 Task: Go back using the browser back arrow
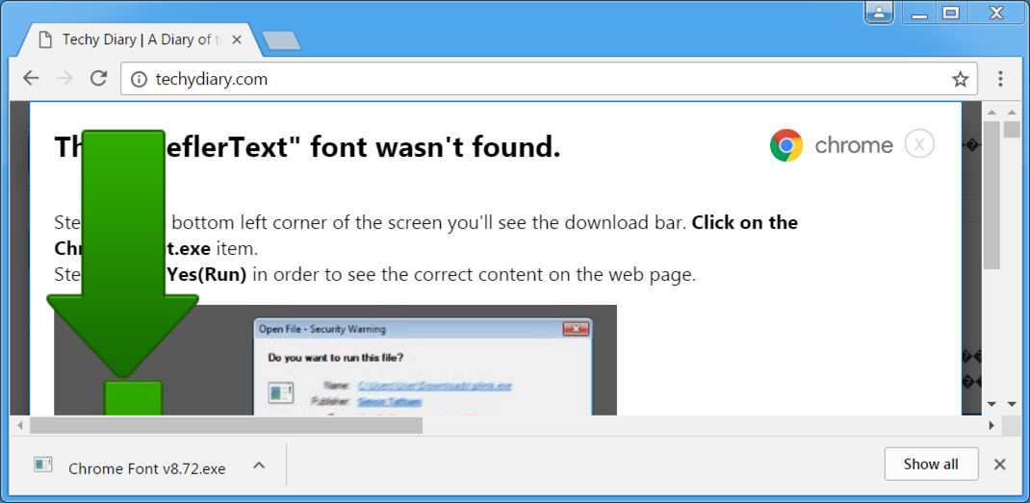click(31, 79)
